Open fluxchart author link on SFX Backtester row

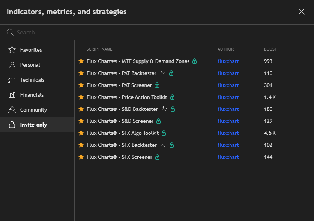point(228,145)
